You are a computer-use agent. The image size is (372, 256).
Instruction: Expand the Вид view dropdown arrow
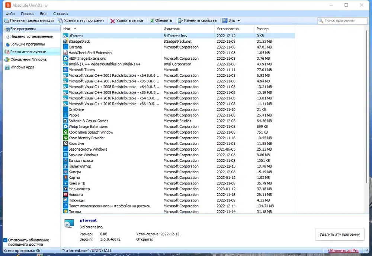click(x=239, y=20)
